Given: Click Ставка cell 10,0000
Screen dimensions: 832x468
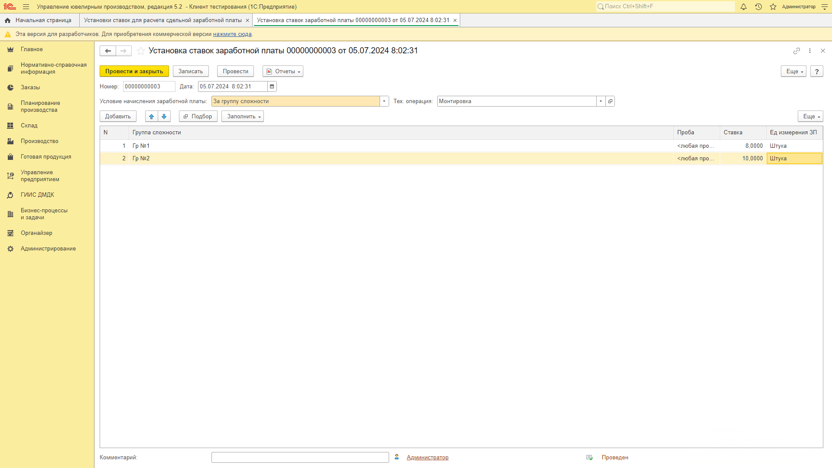Looking at the screenshot, I should 743,159.
